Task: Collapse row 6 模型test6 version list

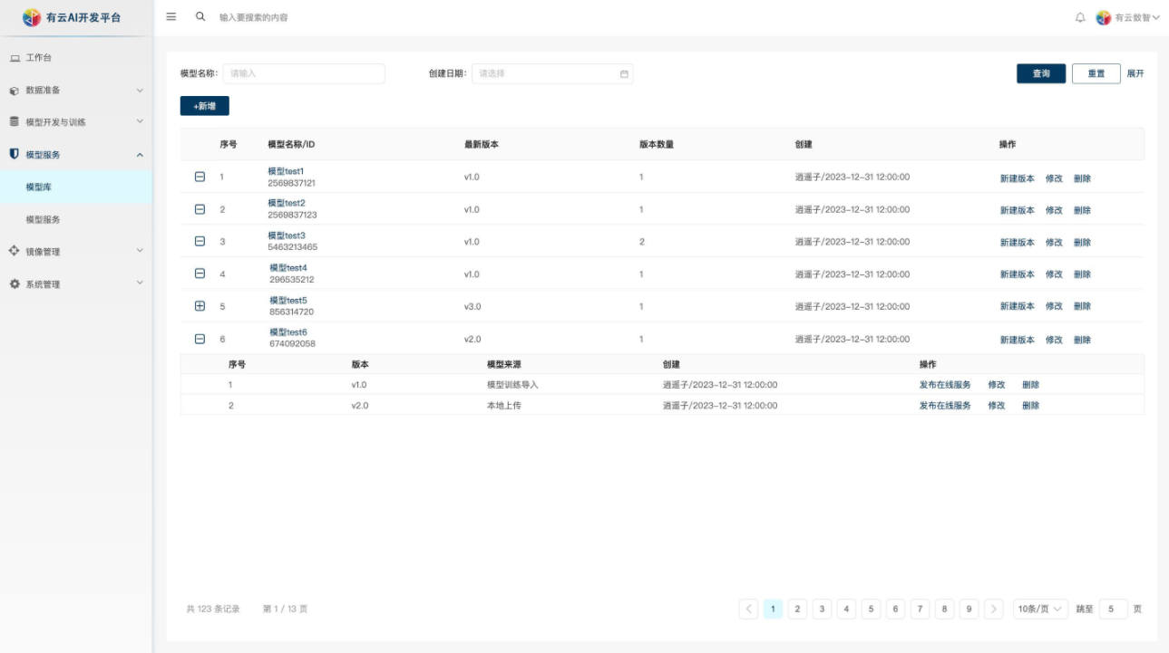Action: coord(200,339)
